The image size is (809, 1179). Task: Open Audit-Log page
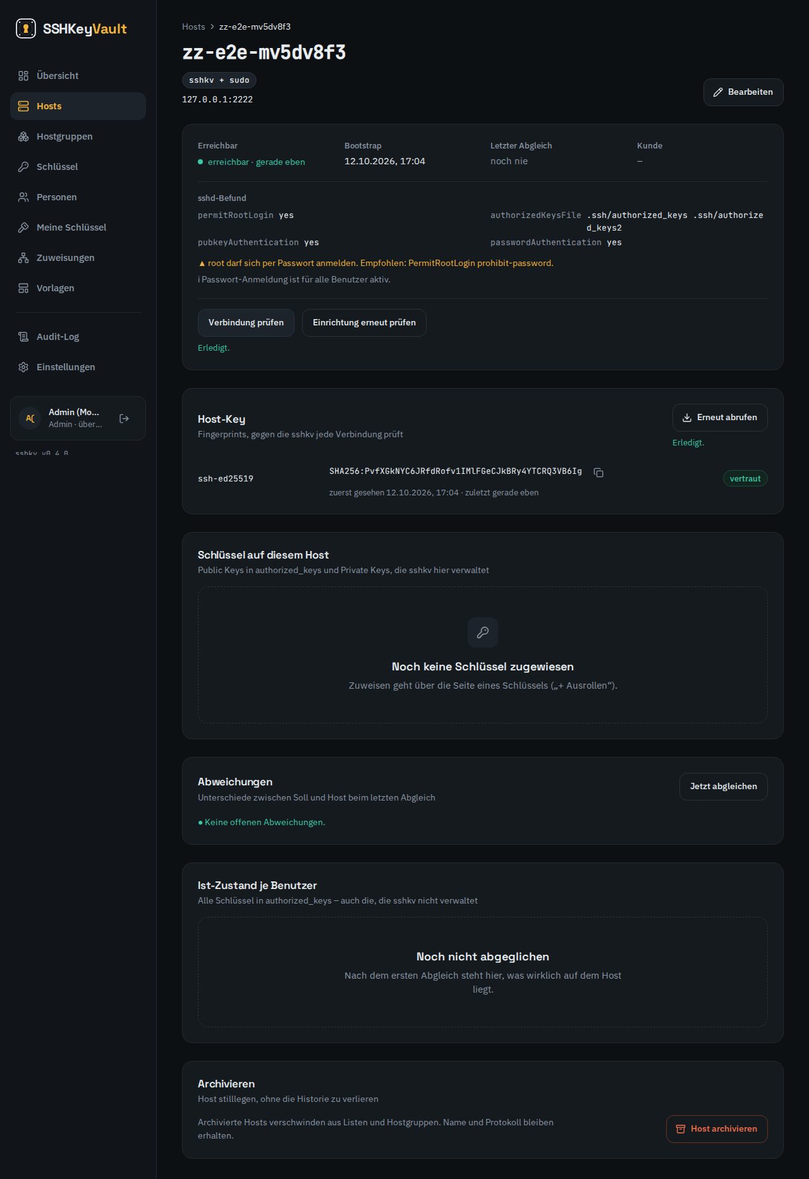point(78,337)
